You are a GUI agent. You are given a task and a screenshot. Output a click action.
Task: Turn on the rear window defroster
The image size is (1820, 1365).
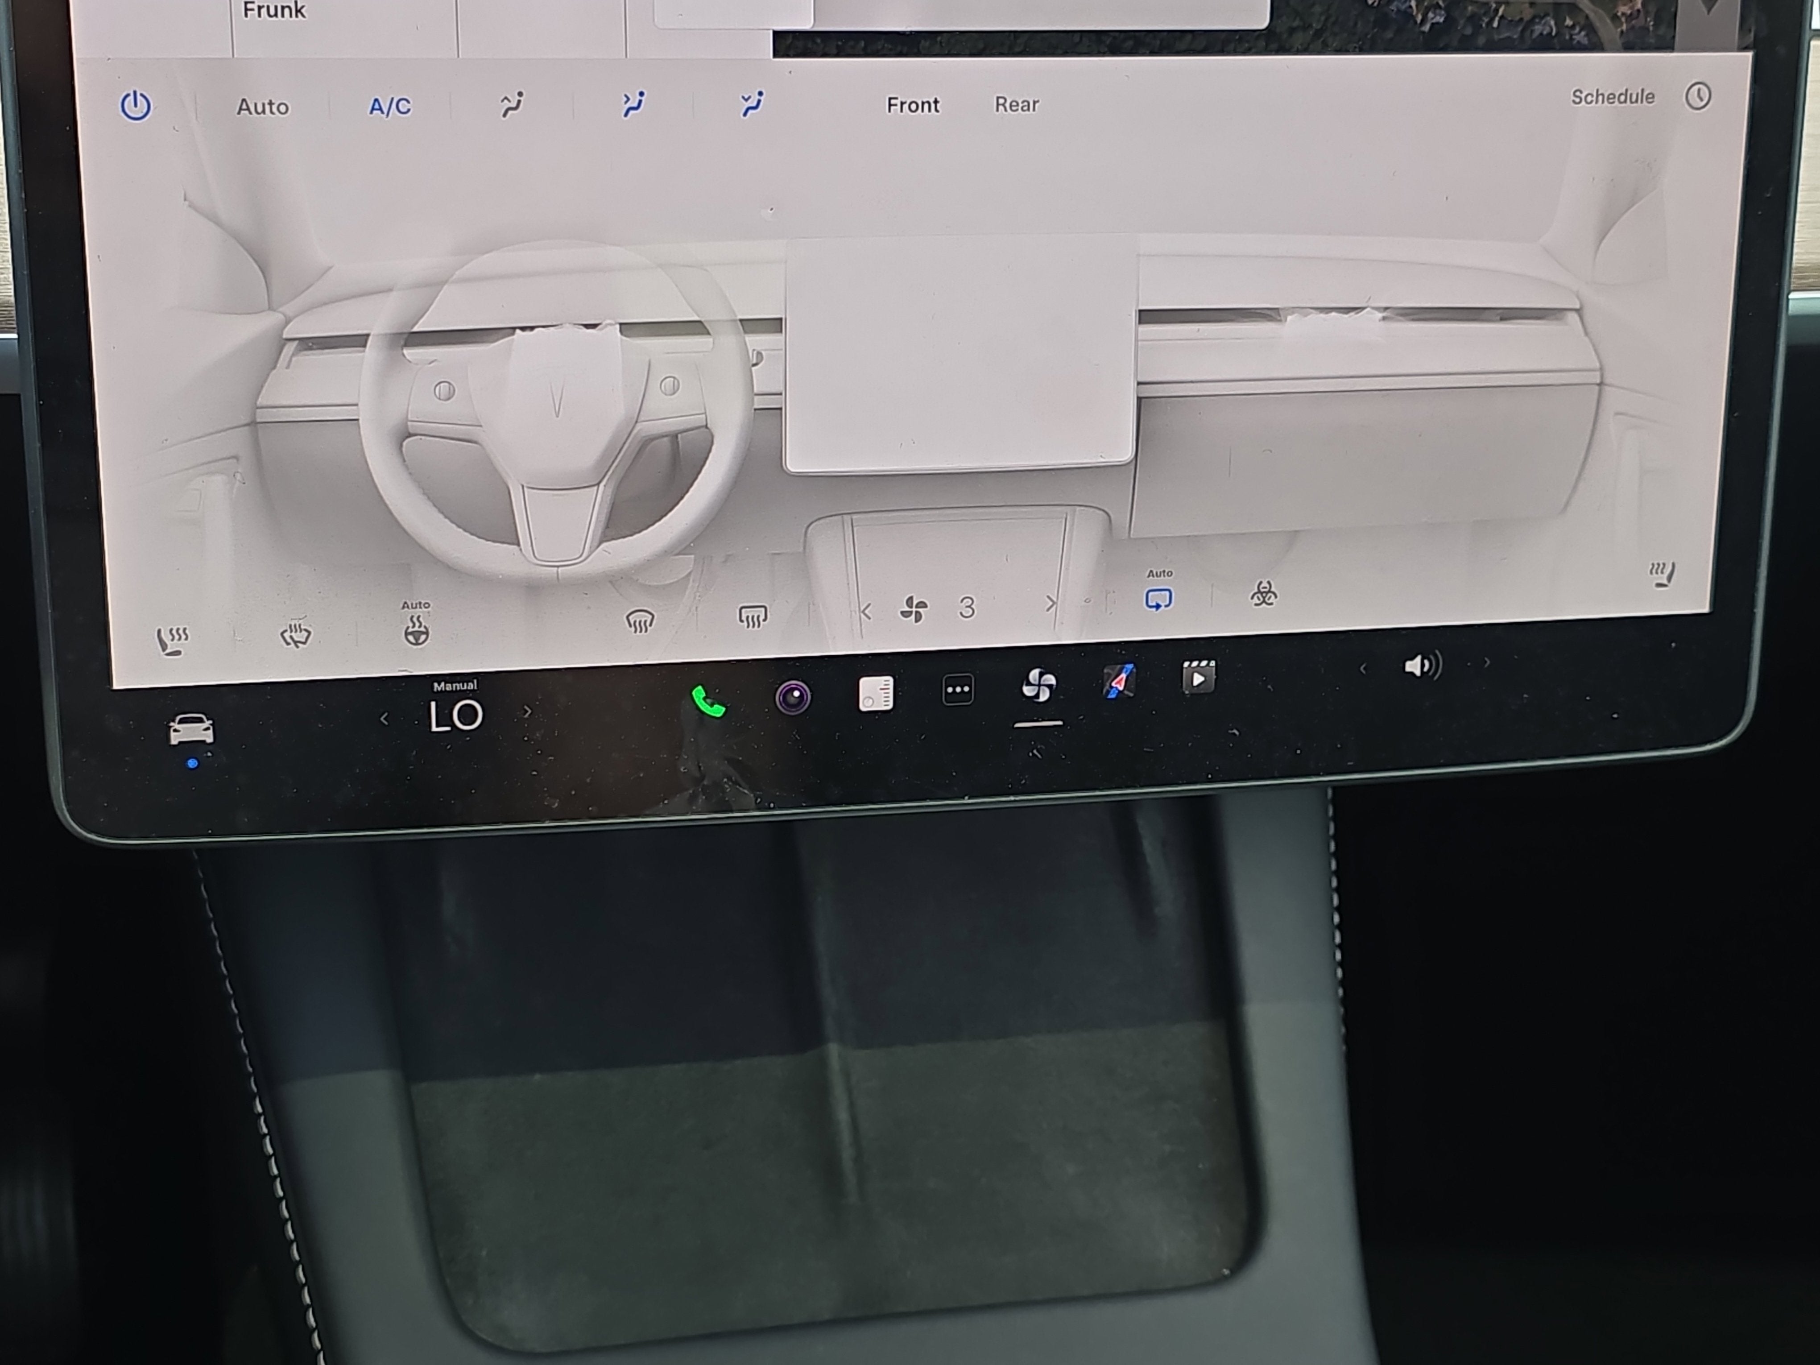[753, 617]
